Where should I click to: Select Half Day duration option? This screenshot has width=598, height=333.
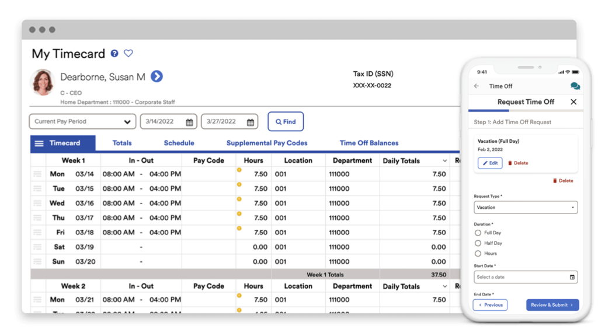click(478, 243)
